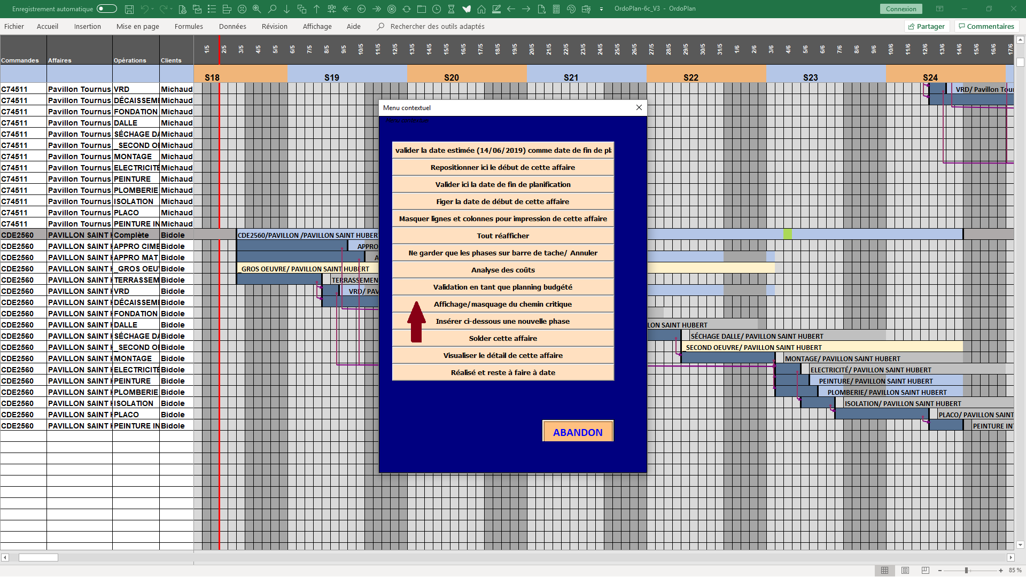Image resolution: width=1026 pixels, height=577 pixels.
Task: Toggle the Enregistrement automatique switch
Action: pyautogui.click(x=107, y=9)
